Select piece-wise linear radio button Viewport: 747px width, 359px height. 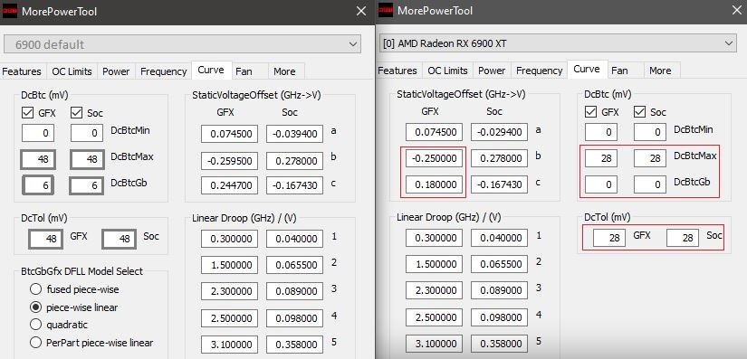[35, 307]
